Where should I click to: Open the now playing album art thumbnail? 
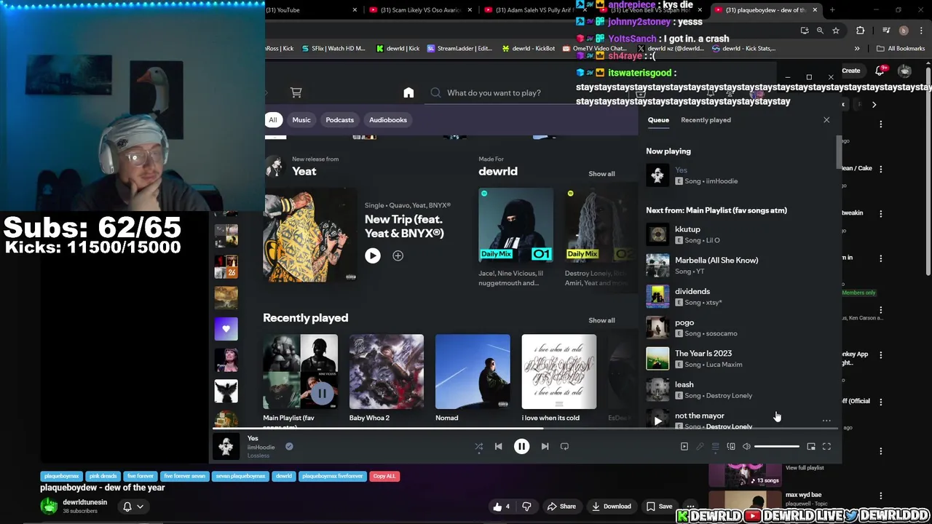(x=226, y=446)
